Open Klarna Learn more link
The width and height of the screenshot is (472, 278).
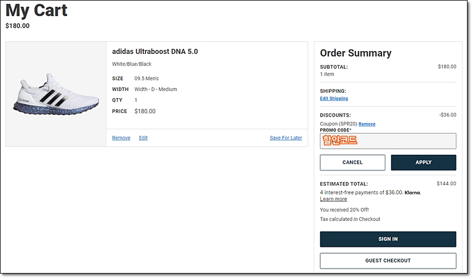tap(333, 199)
